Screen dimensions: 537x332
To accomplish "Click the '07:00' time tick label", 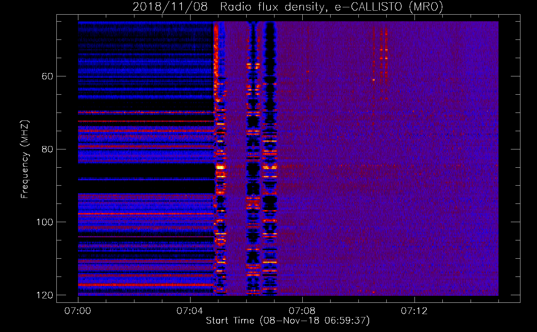I will pos(78,311).
